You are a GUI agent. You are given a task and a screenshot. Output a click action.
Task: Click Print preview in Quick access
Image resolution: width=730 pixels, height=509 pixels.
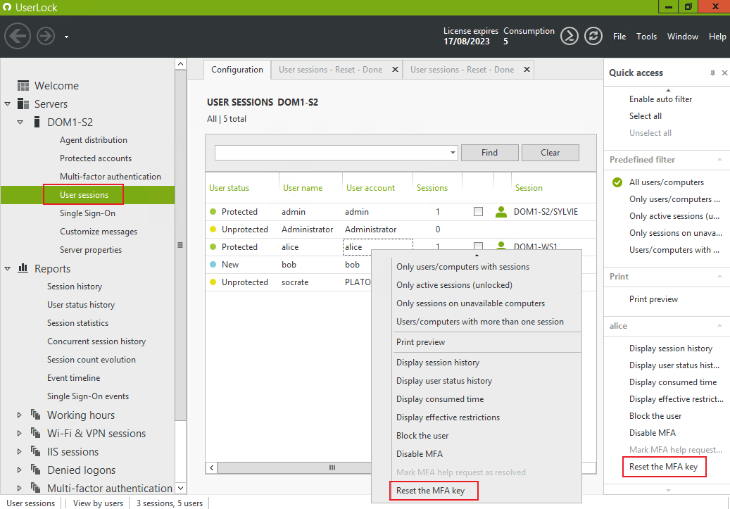click(x=653, y=299)
